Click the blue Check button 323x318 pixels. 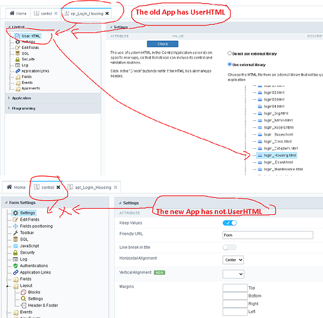(162, 44)
